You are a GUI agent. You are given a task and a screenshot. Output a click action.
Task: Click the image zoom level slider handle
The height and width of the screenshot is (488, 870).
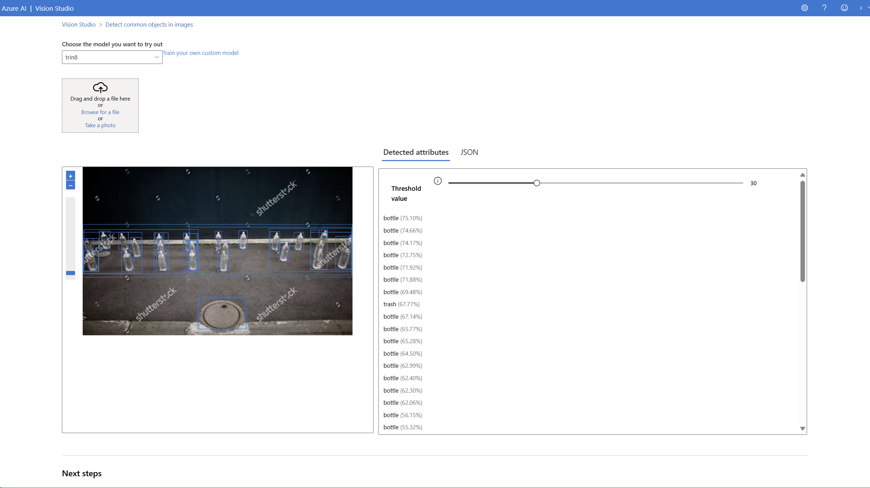coord(71,273)
